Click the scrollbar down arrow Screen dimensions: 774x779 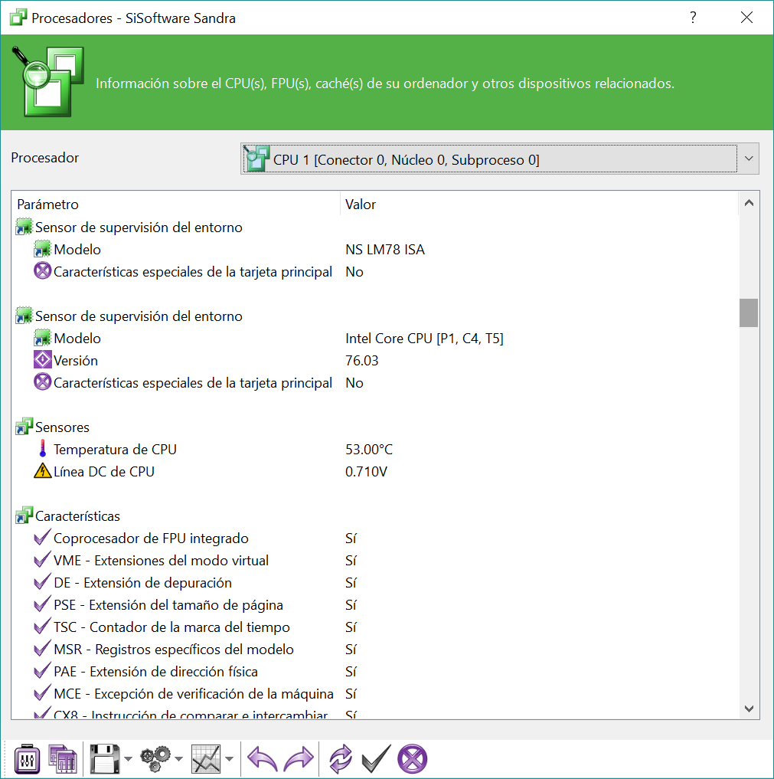pyautogui.click(x=750, y=709)
